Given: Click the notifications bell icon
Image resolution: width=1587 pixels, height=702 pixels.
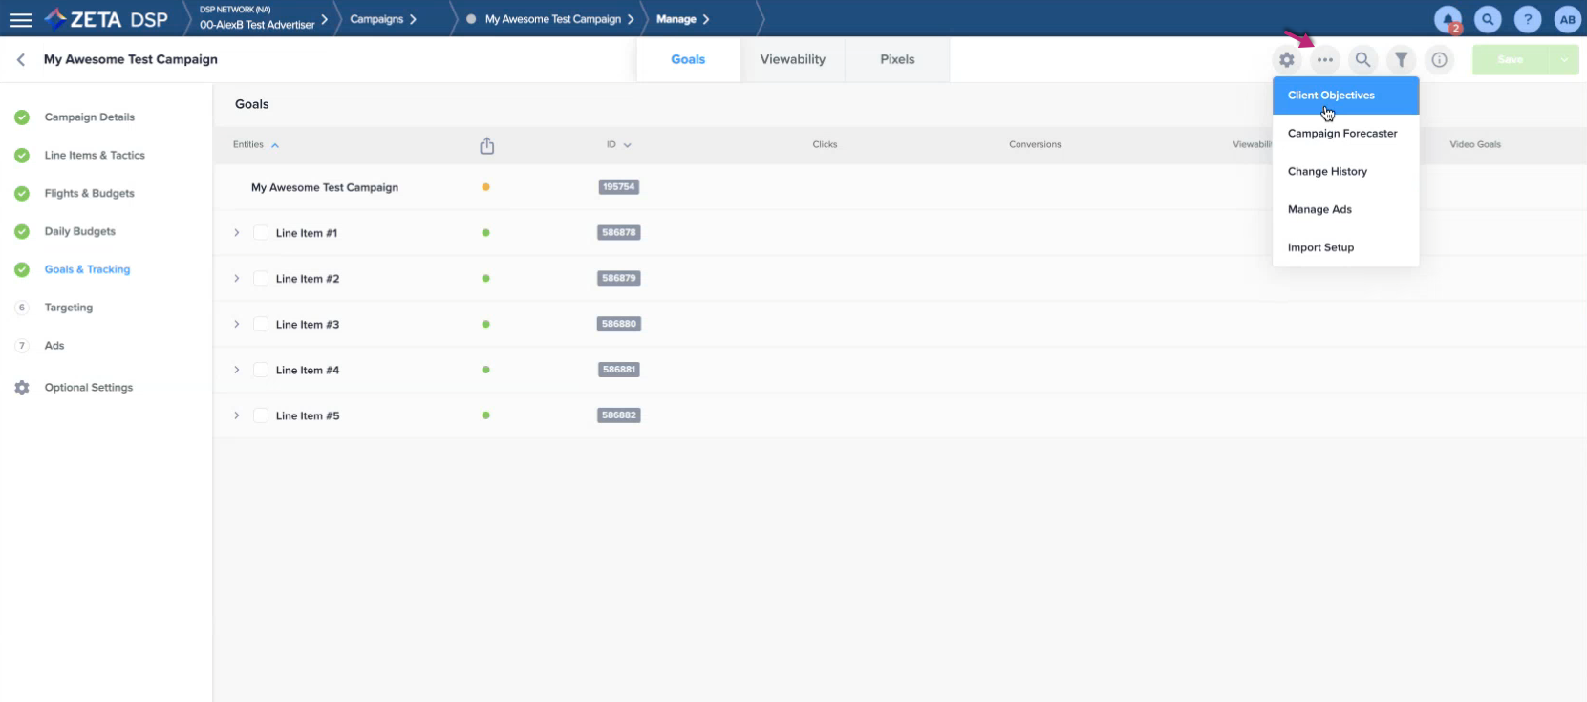Looking at the screenshot, I should tap(1448, 19).
